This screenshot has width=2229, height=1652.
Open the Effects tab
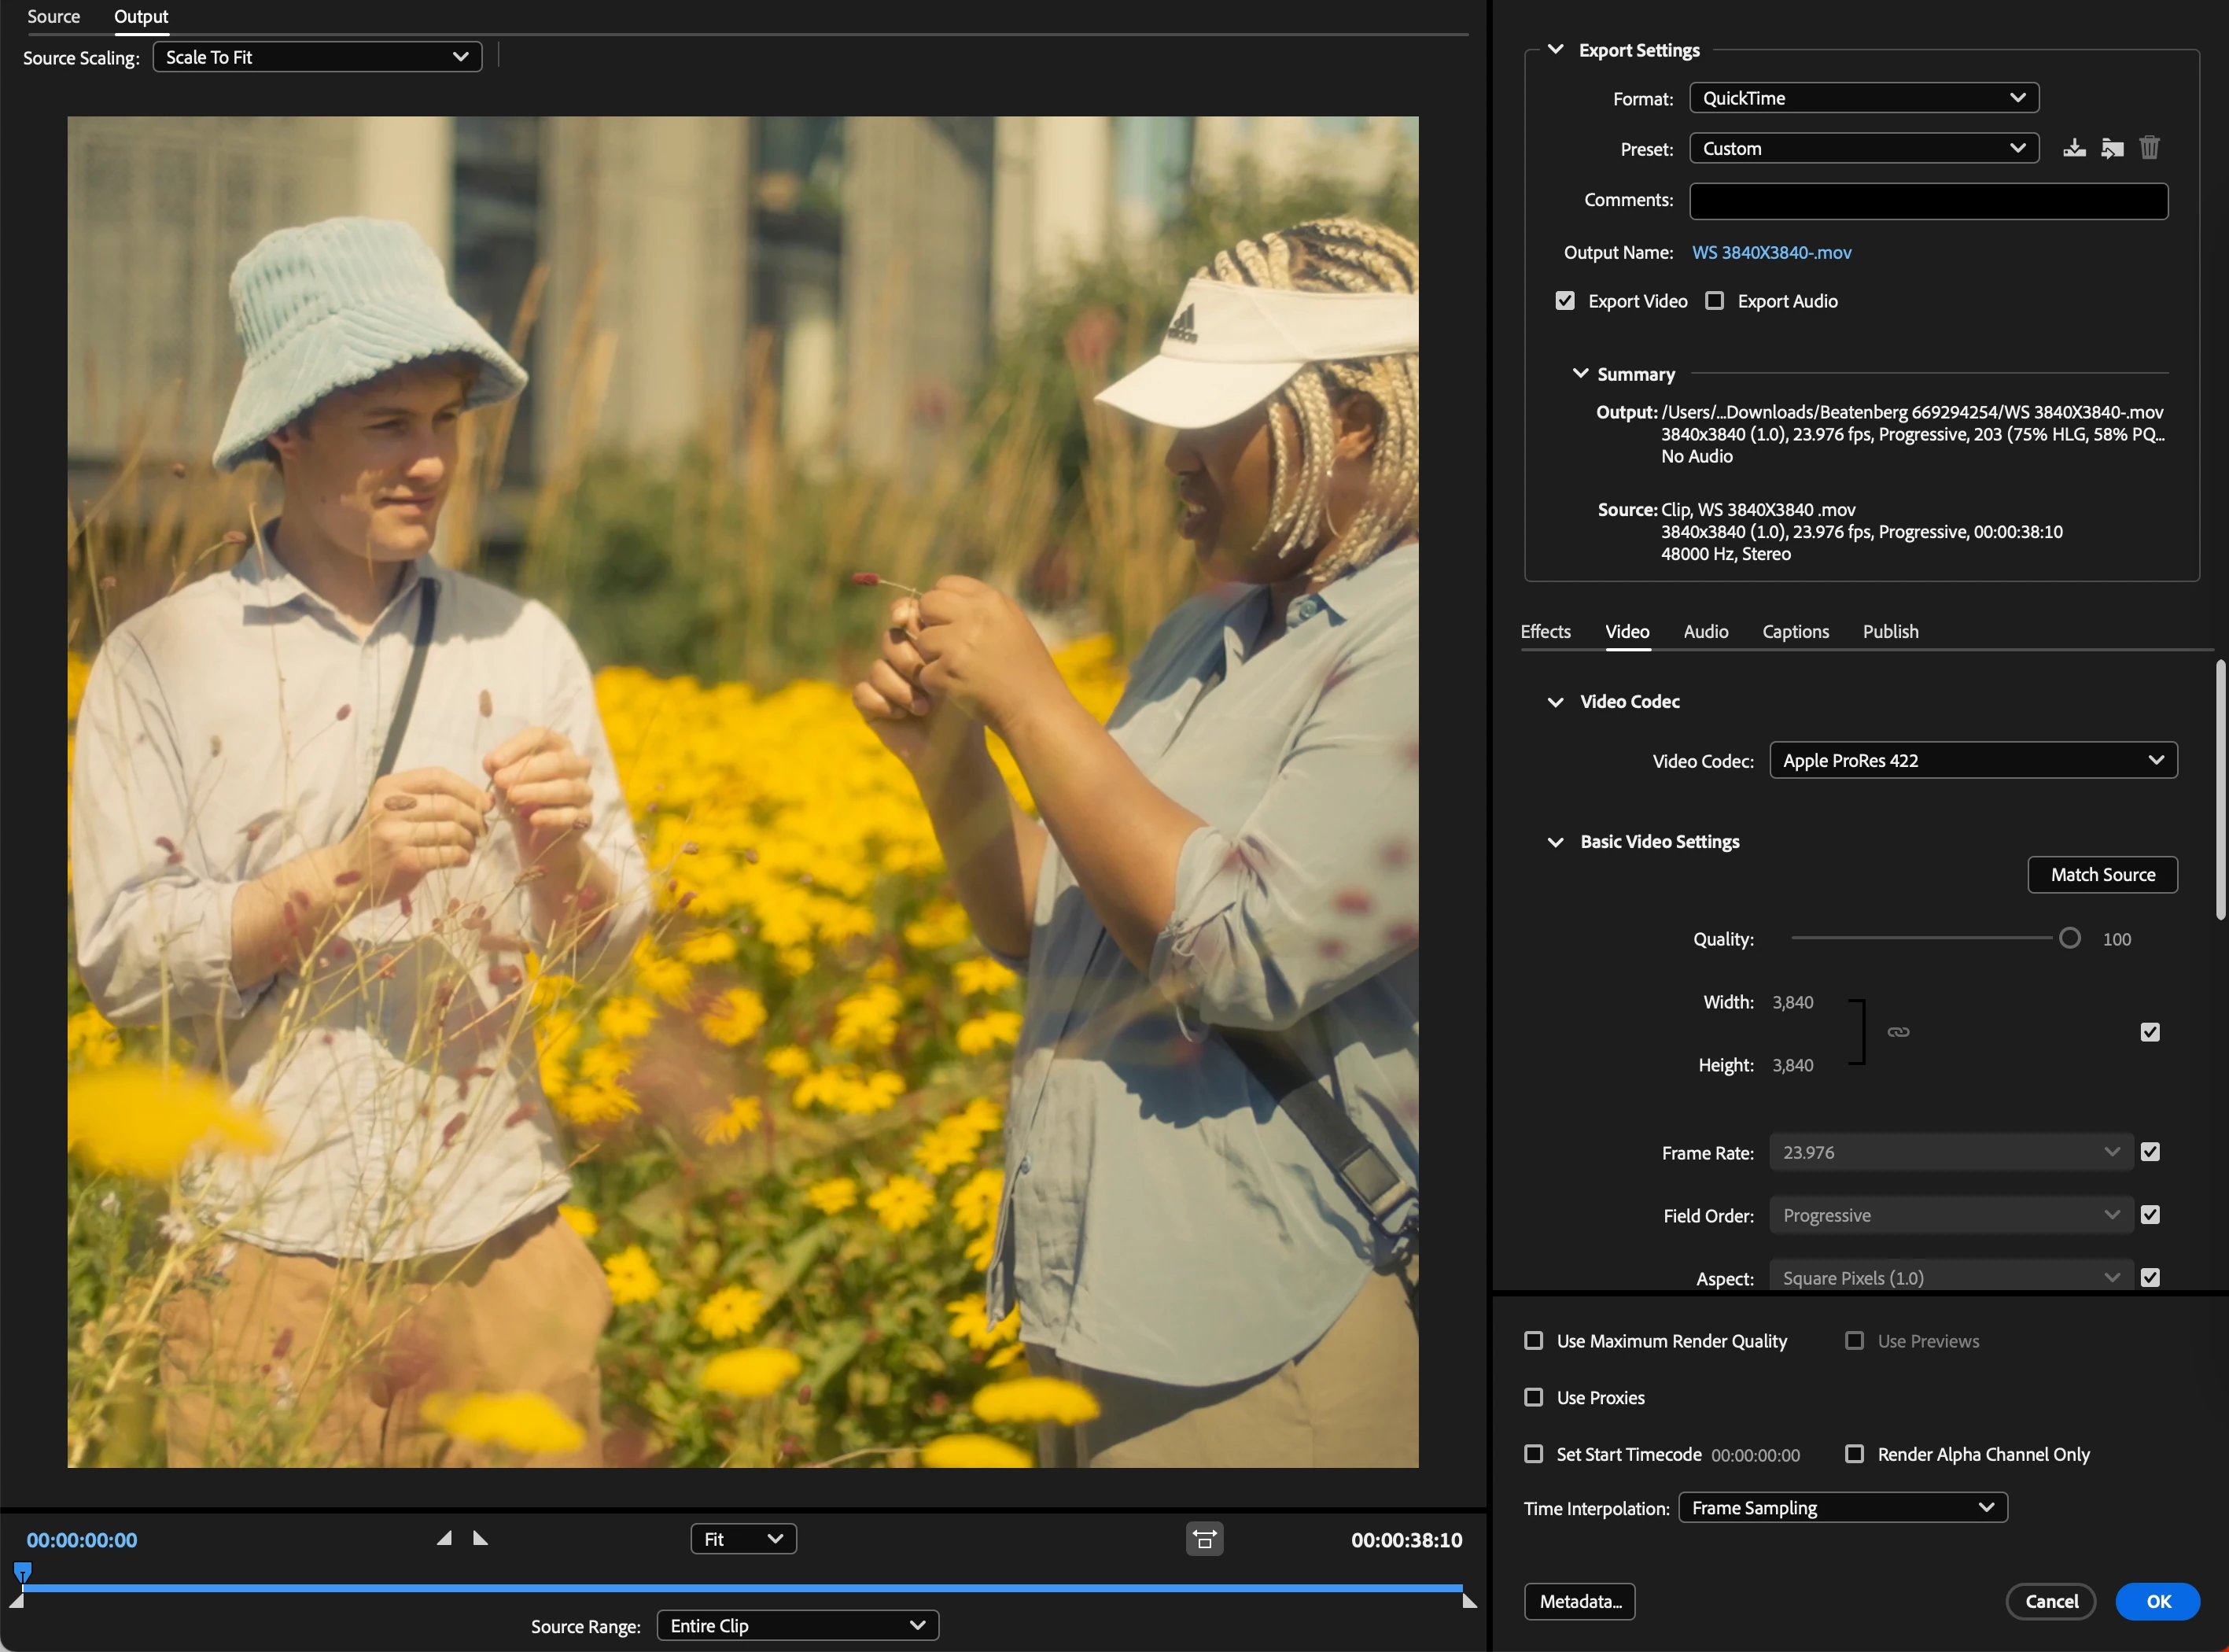pos(1546,631)
